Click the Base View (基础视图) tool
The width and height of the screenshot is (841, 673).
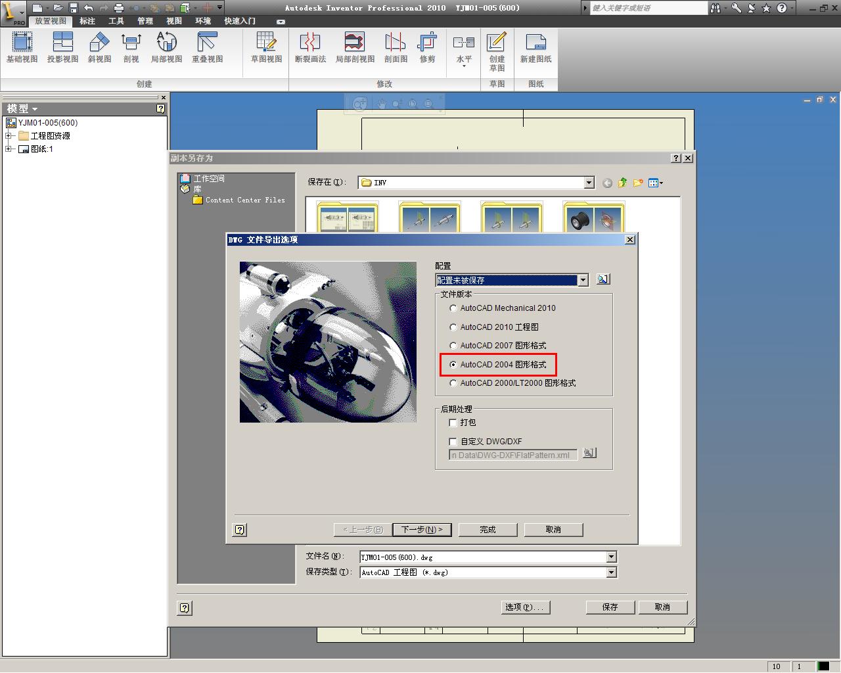[x=22, y=48]
